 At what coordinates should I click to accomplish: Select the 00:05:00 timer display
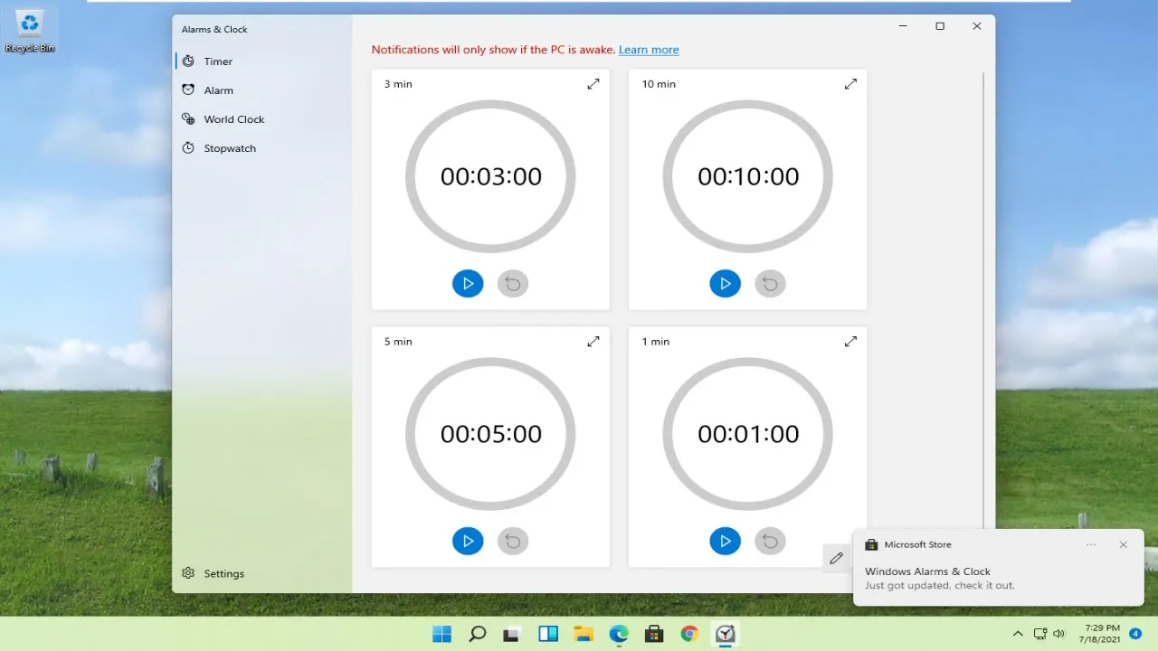tap(491, 434)
